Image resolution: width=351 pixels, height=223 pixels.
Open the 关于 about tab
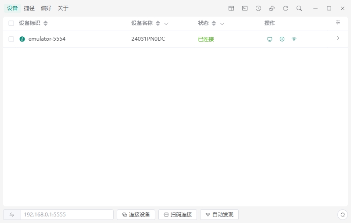(x=63, y=8)
